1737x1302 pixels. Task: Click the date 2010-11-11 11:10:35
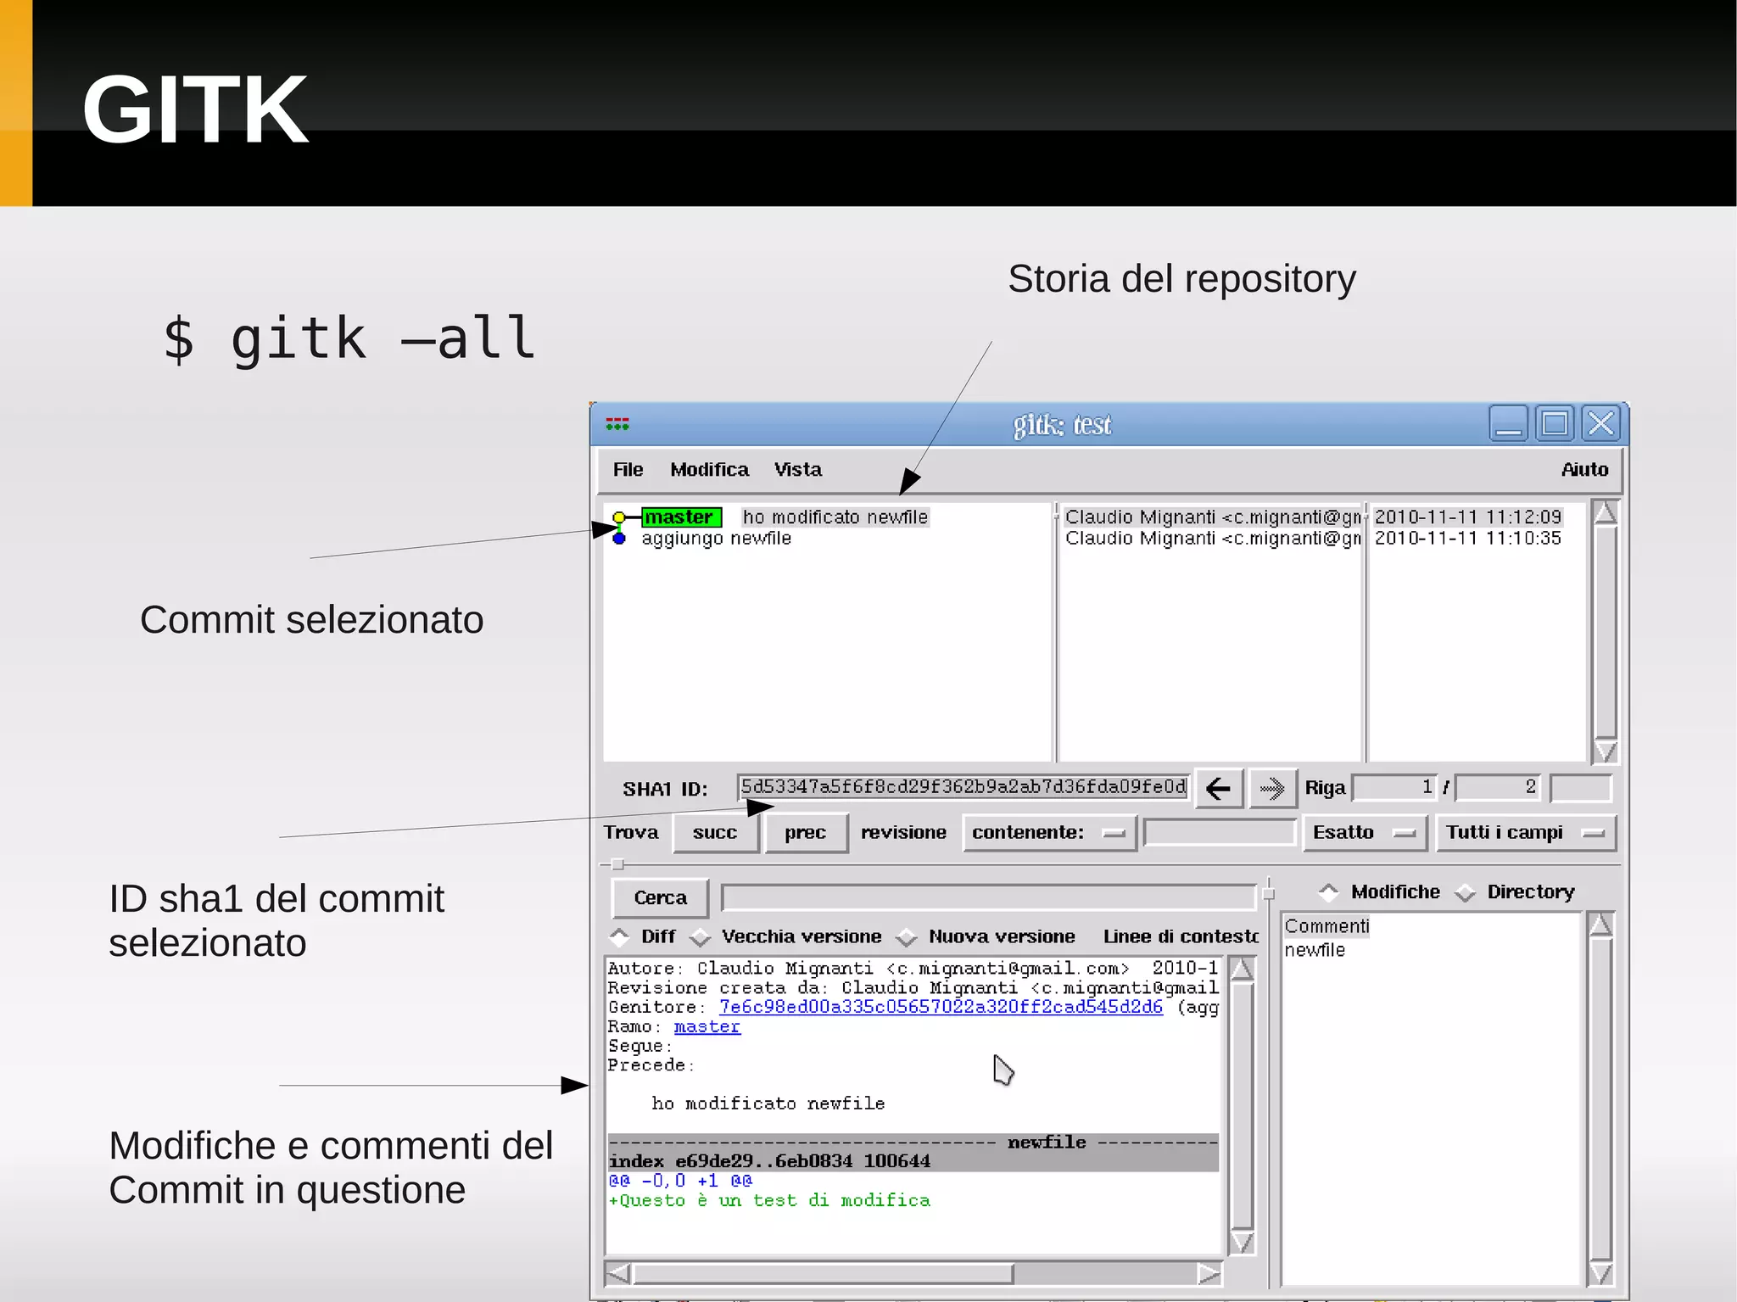pos(1467,539)
